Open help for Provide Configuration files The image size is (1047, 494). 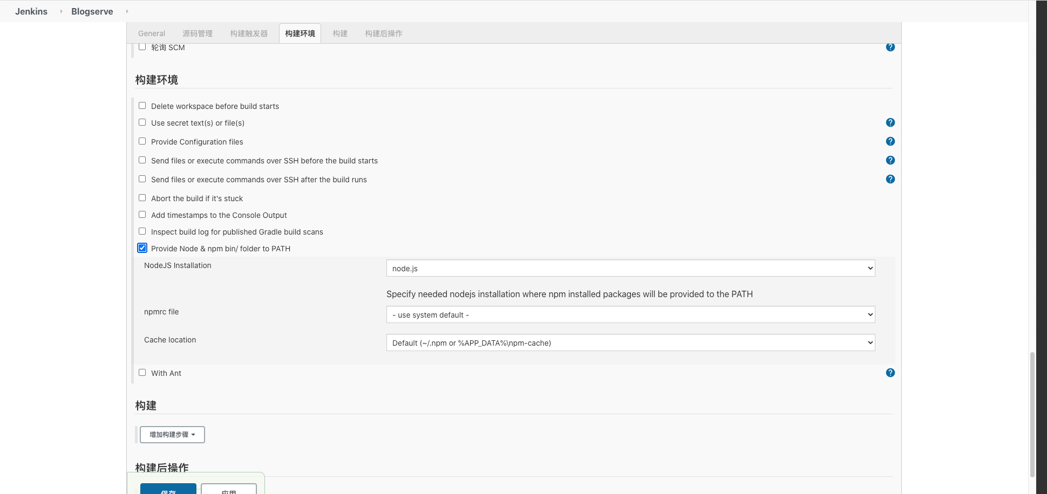click(x=890, y=141)
